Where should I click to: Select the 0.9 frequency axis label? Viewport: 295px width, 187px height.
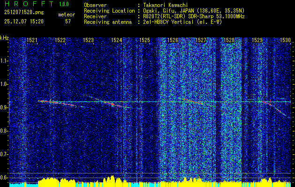(x=4, y=108)
